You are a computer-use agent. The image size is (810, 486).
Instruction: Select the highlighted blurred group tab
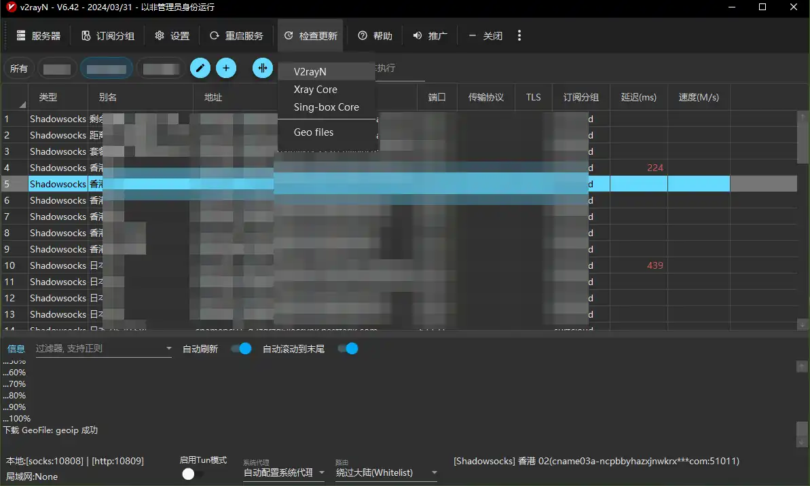[x=107, y=69]
